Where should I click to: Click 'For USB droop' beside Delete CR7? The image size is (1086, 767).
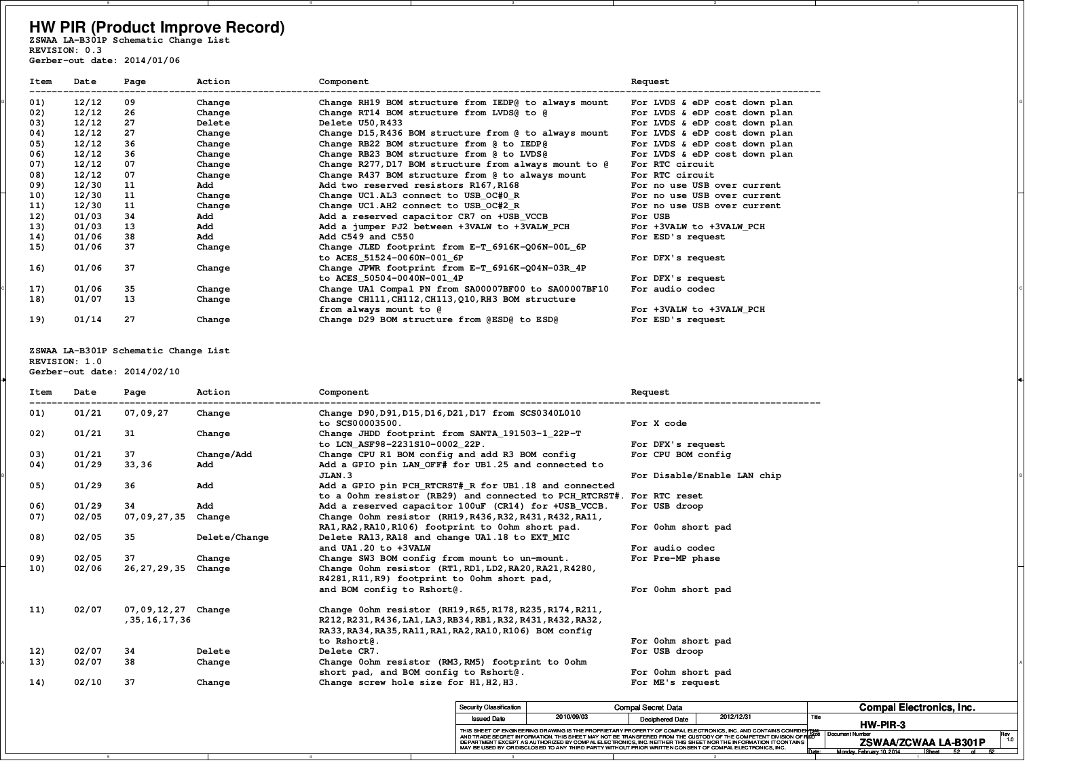tap(667, 651)
